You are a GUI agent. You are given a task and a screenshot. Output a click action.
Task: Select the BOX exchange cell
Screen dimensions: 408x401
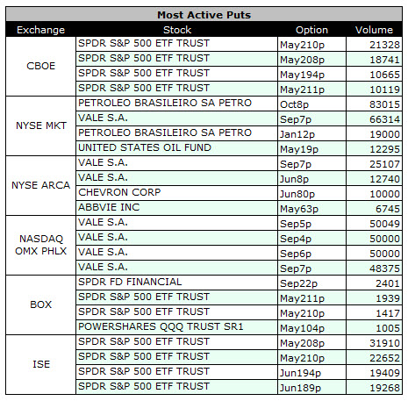(40, 304)
